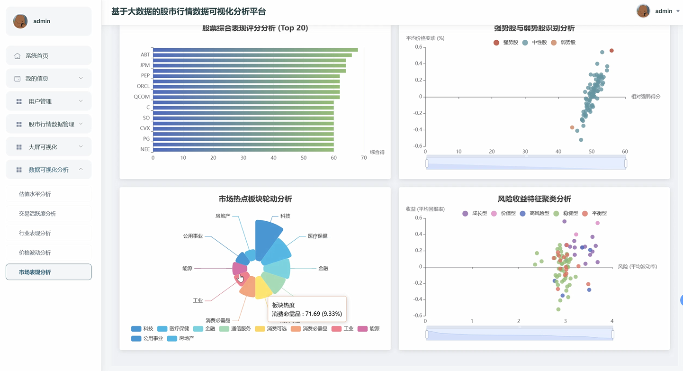Image resolution: width=683 pixels, height=371 pixels.
Task: Click the 能源 pie slice
Action: [x=240, y=269]
